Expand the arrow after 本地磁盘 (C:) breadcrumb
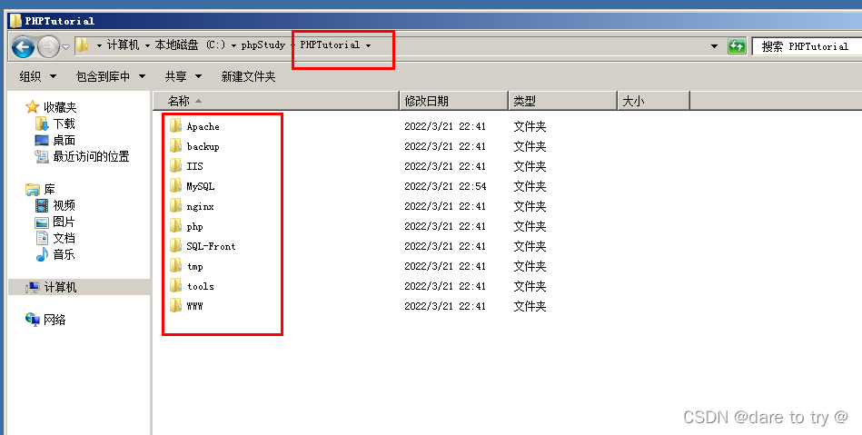This screenshot has width=862, height=435. 233,45
